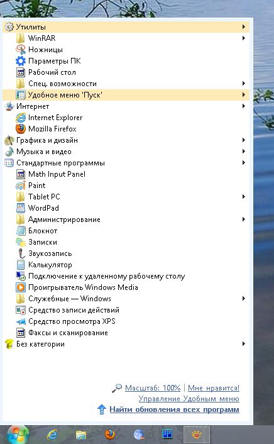This screenshot has width=274, height=444.
Task: Expand the Стандартные программы arrow
Action: point(244,163)
